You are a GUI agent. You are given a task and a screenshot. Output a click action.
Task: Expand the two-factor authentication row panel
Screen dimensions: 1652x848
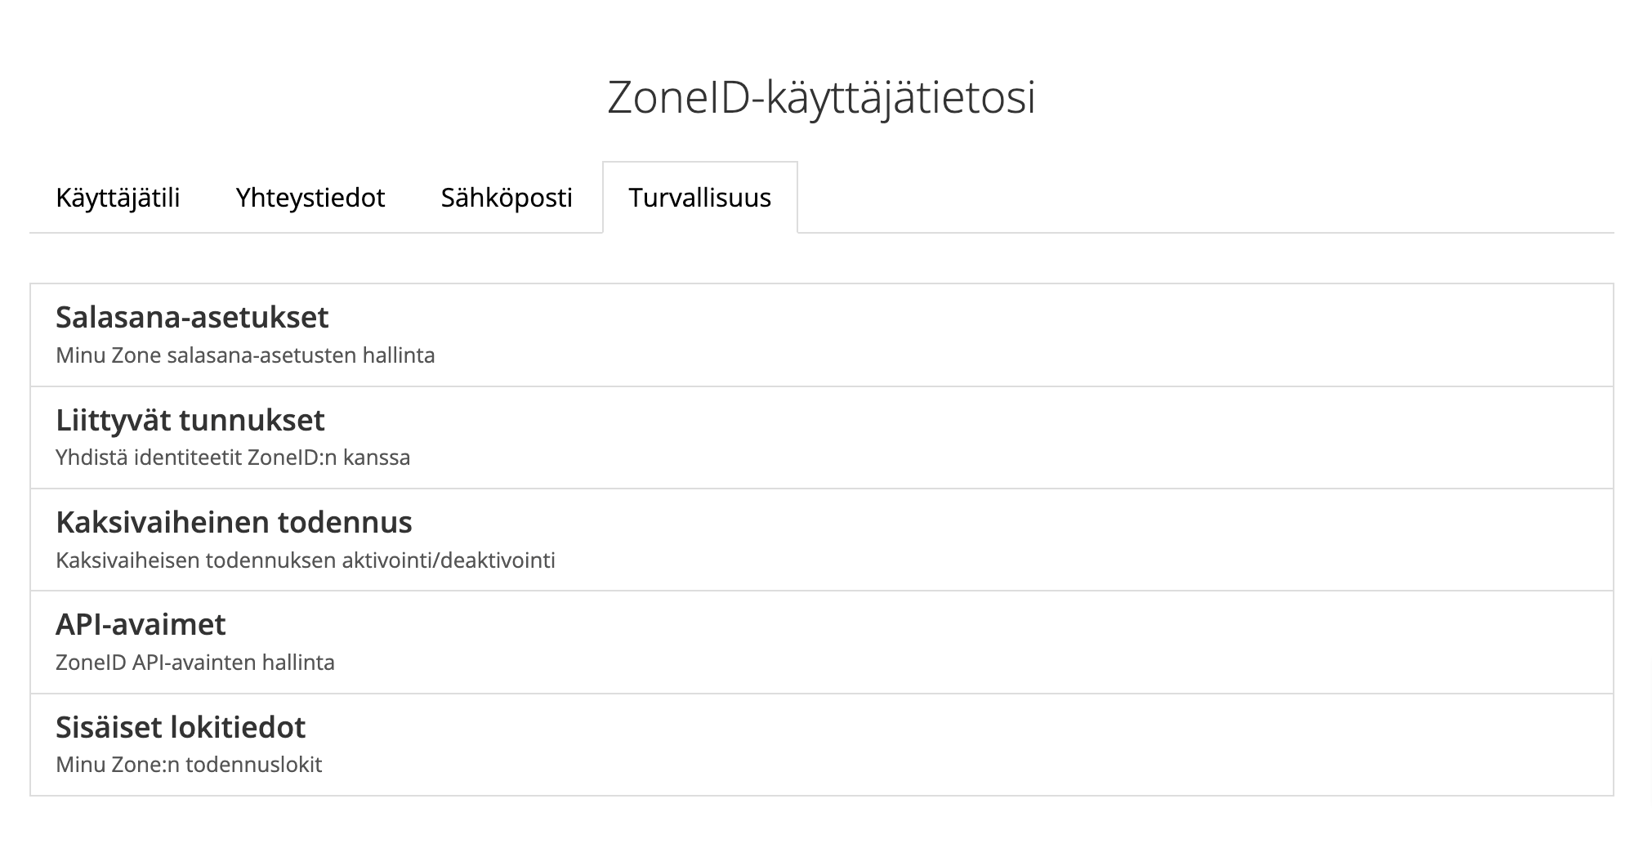980,540
